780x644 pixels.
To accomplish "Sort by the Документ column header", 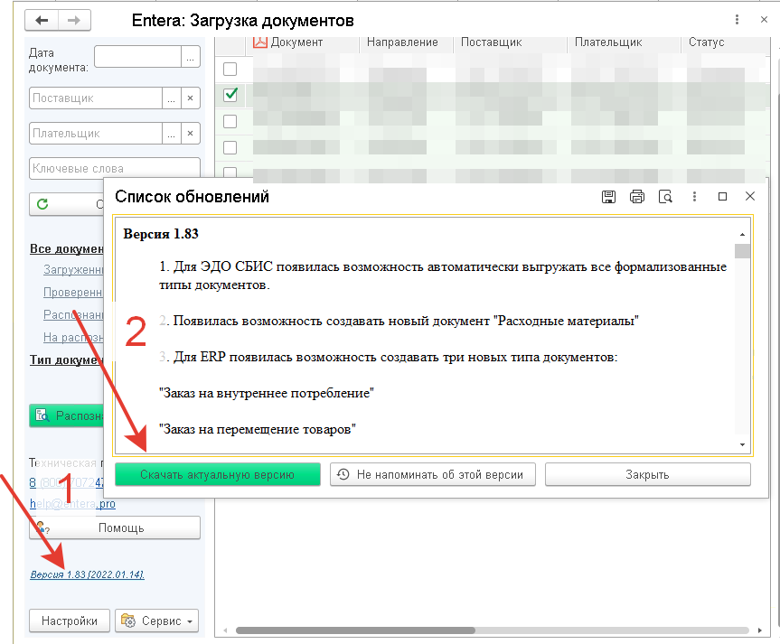I will click(x=297, y=42).
